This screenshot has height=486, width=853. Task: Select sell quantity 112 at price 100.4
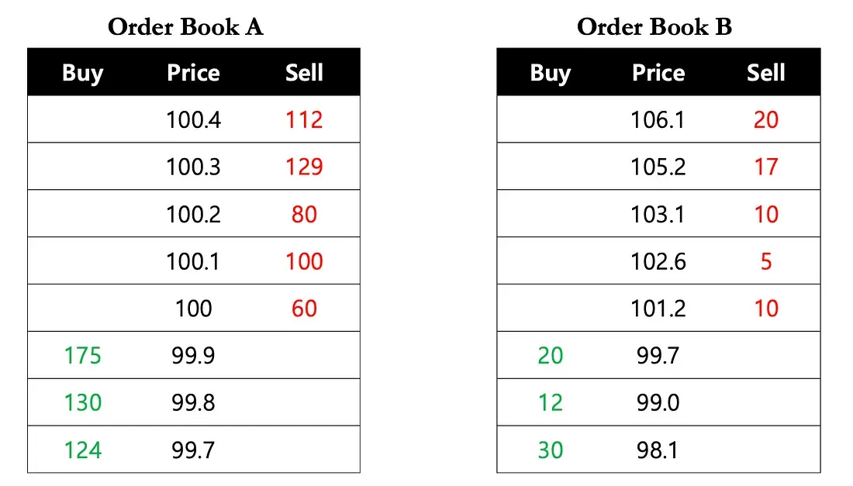tap(304, 119)
